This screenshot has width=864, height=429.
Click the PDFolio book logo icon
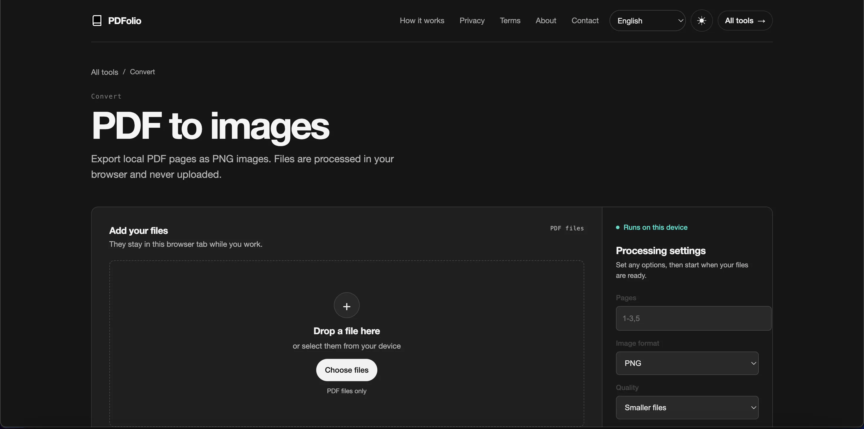click(97, 21)
